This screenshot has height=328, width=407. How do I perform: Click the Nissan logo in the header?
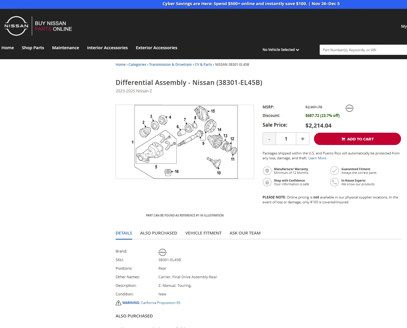(x=16, y=26)
